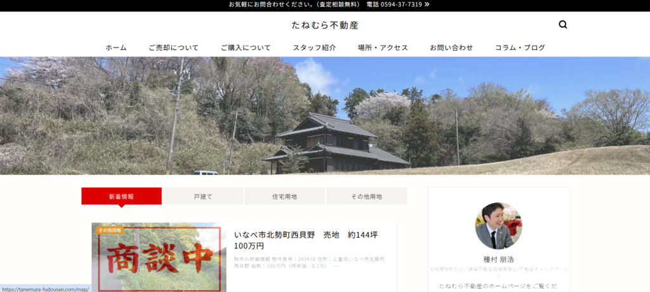Open the お問い合わせ page
650x292 pixels.
point(451,48)
